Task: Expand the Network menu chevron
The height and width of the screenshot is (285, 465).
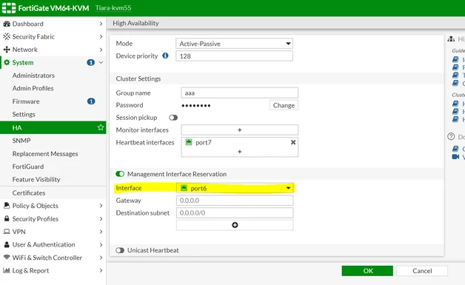Action: 101,50
